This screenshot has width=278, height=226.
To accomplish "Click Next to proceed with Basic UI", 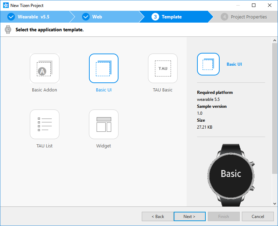I will [x=189, y=216].
